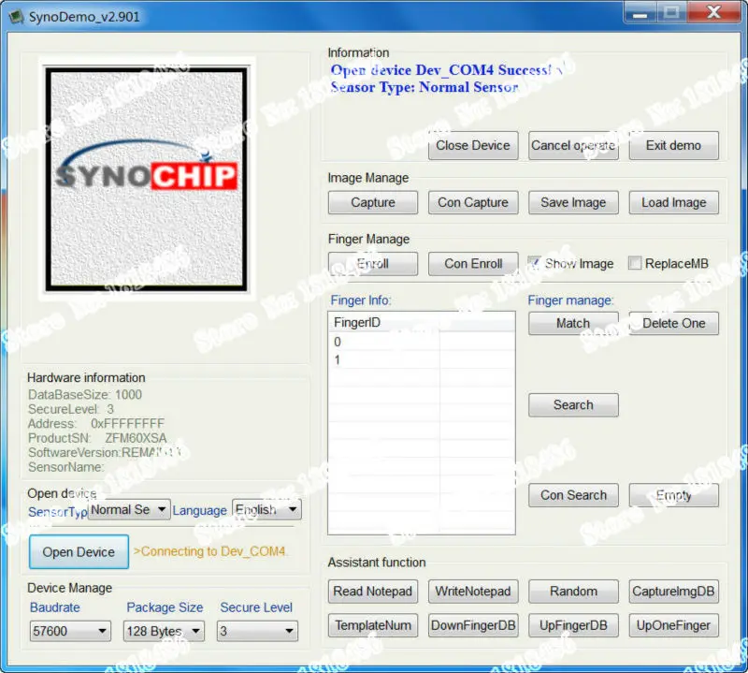Empty the fingerprint database
This screenshot has height=673, width=748.
[673, 495]
